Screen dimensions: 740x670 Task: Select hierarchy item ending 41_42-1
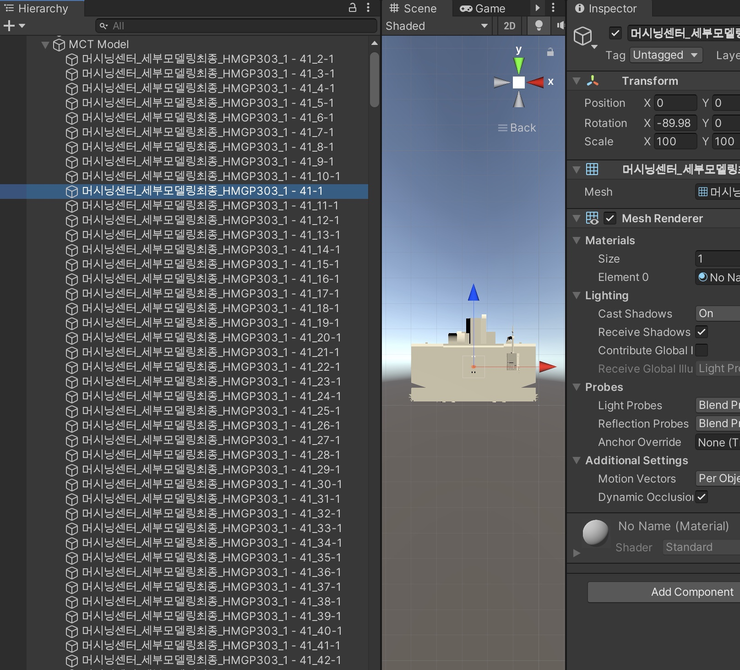tap(211, 660)
